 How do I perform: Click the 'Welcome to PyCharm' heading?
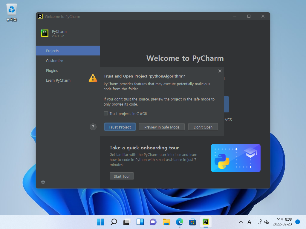[x=185, y=58]
